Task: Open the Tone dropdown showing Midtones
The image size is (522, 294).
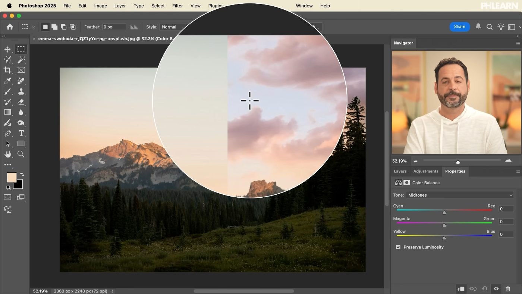Action: [460, 195]
